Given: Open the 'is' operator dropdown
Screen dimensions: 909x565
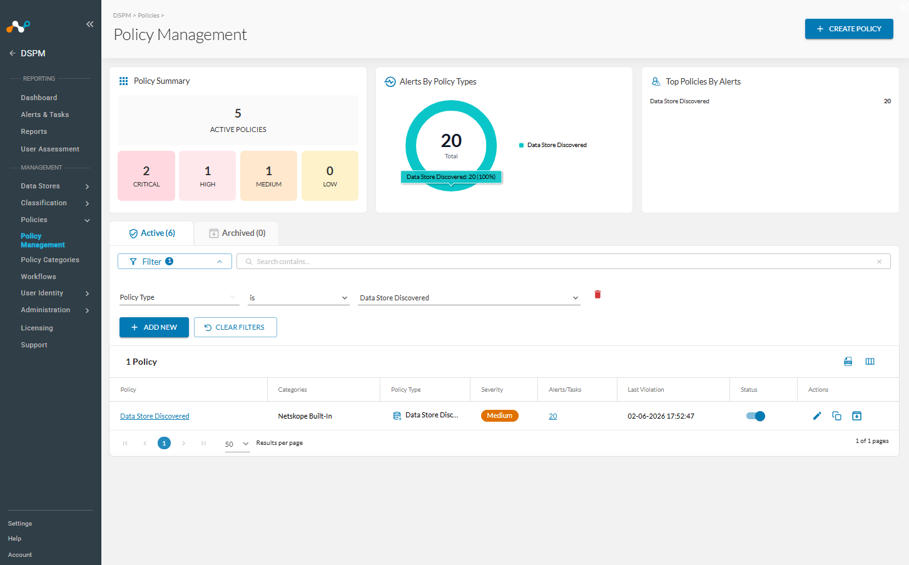Looking at the screenshot, I should [299, 298].
